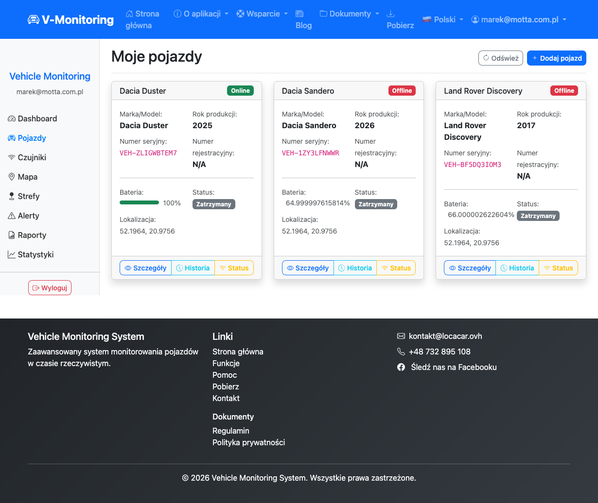Click Wyloguj to log out

(50, 288)
